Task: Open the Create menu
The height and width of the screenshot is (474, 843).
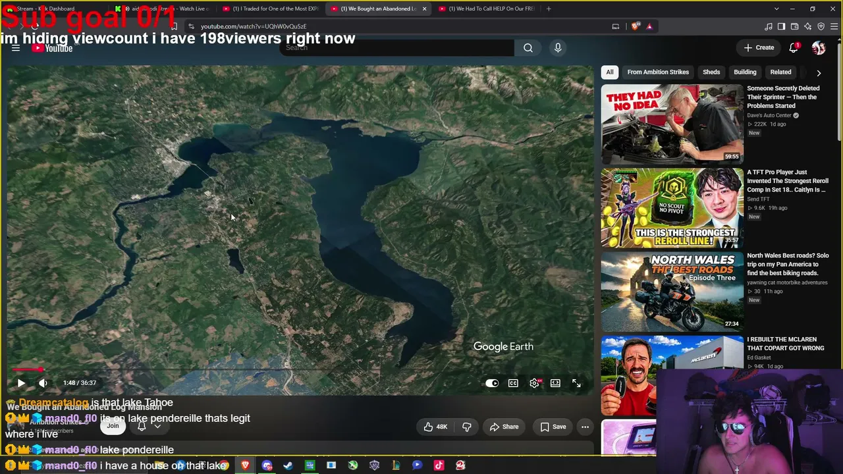Action: (759, 47)
